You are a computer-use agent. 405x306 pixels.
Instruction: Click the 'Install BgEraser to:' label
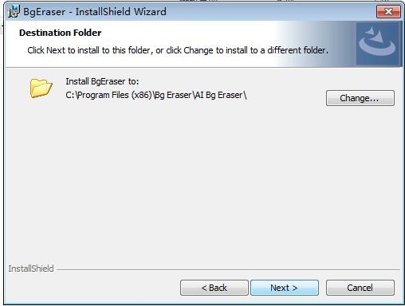[x=102, y=81]
